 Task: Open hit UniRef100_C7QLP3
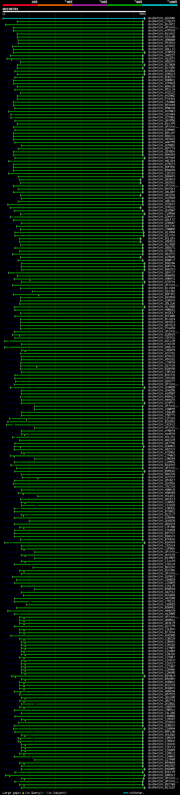click(x=161, y=22)
